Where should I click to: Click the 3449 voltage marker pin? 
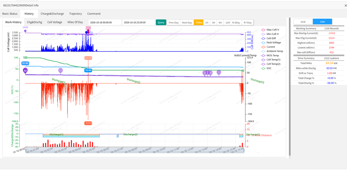click(x=25, y=31)
